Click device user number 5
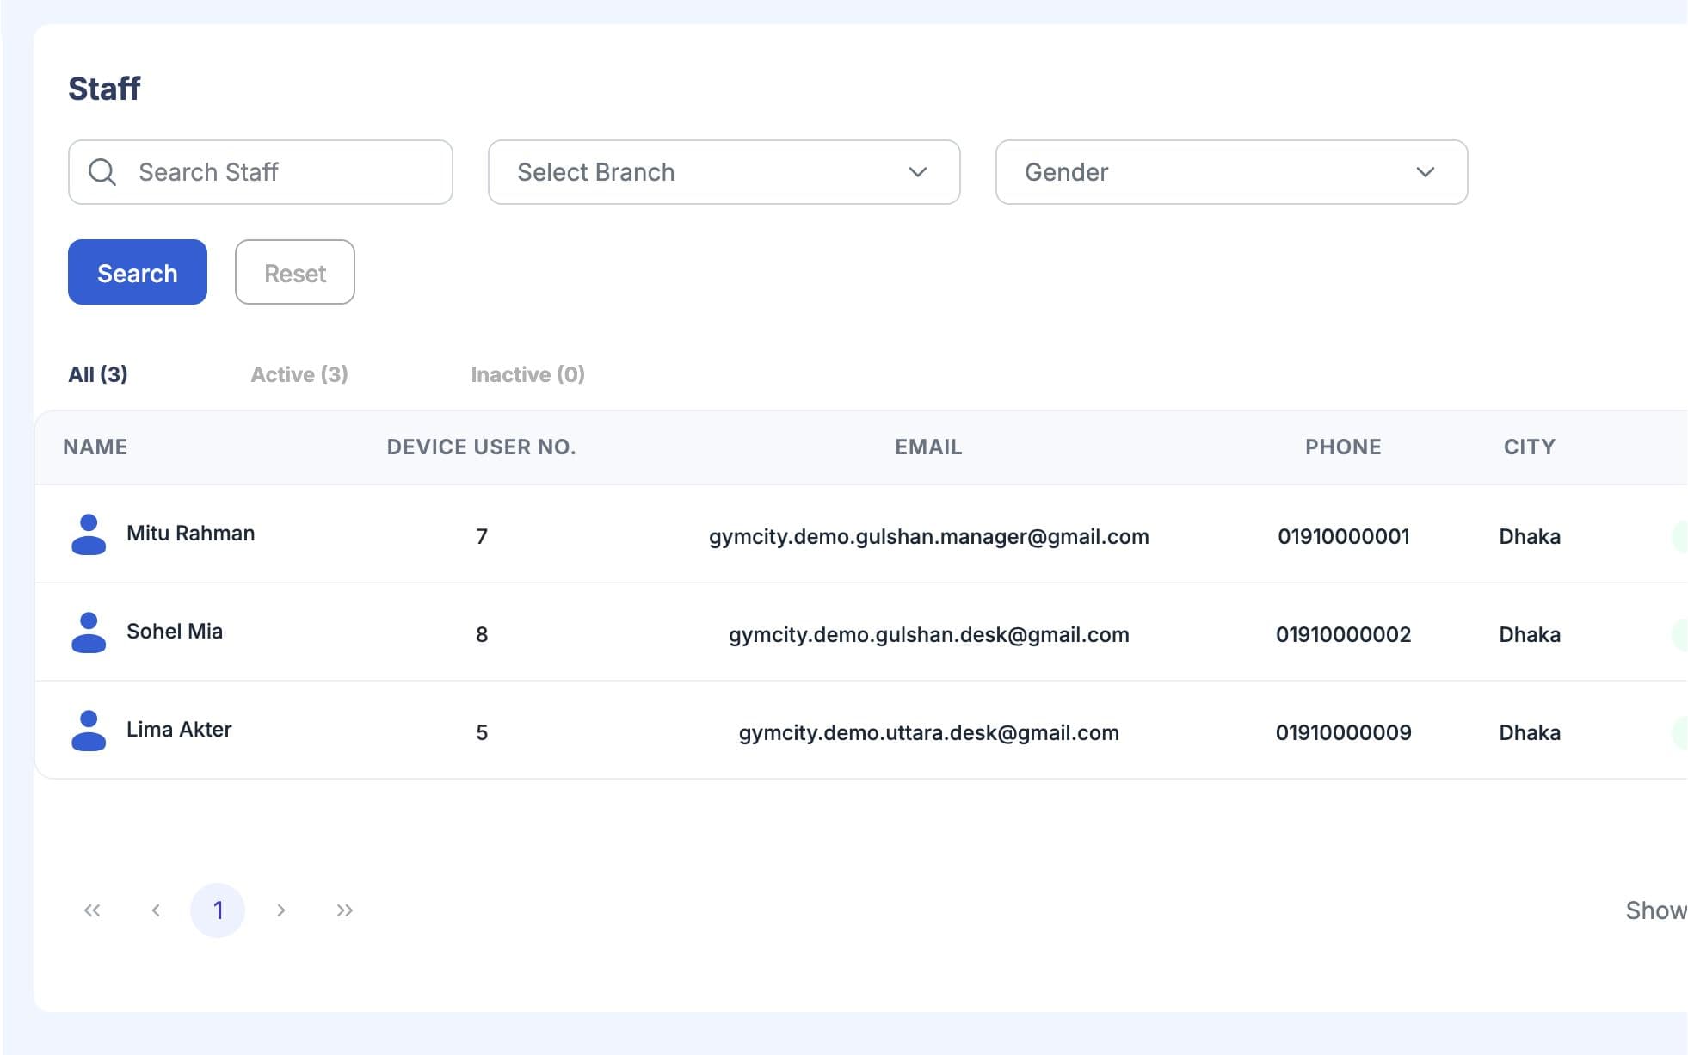 point(482,733)
